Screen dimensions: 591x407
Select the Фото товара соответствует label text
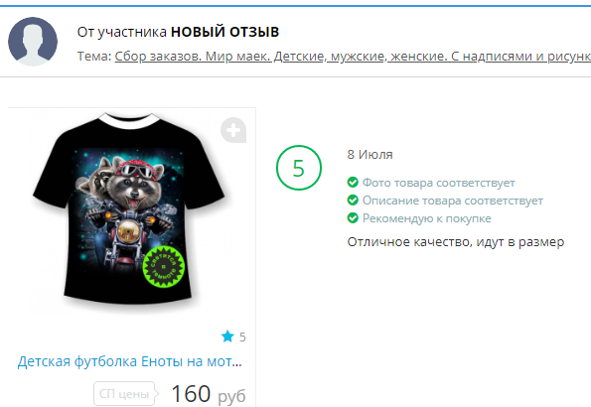[x=439, y=183]
